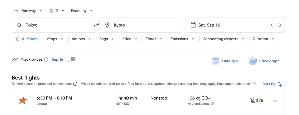The width and height of the screenshot is (299, 115).
Task: Follow the bag fees link
Action: click(193, 84)
